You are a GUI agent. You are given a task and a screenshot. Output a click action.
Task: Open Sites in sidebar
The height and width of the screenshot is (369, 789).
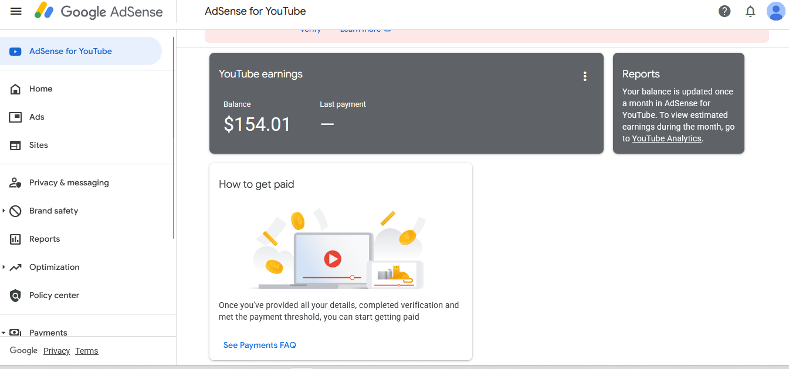[39, 145]
